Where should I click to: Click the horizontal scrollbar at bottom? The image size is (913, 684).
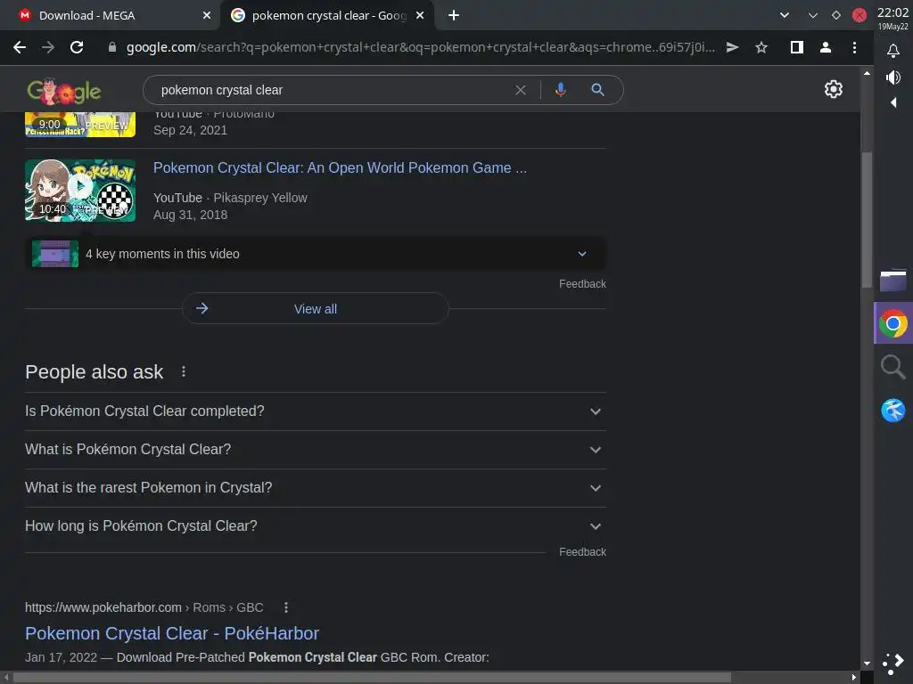[x=373, y=678]
